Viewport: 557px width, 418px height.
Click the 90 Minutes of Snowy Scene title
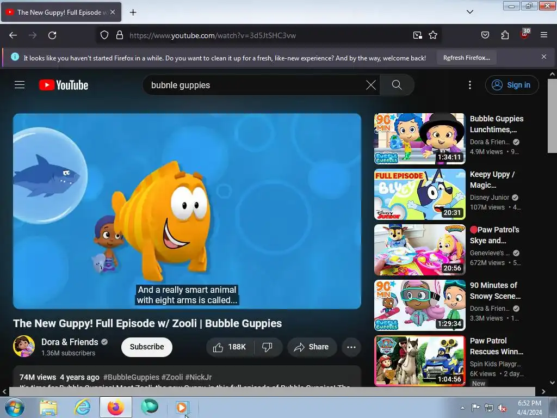495,291
